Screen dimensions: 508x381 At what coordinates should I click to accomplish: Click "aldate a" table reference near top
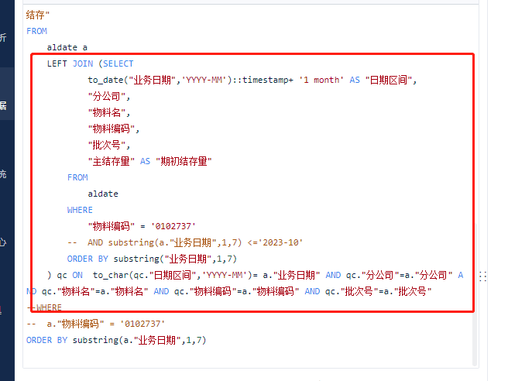click(67, 47)
